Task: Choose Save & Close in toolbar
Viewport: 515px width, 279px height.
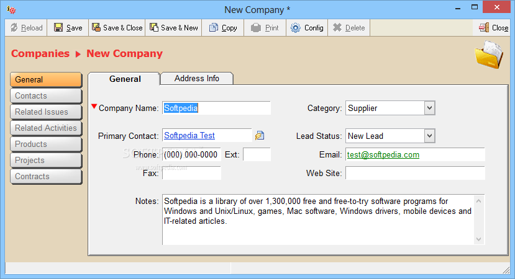Action: (117, 28)
